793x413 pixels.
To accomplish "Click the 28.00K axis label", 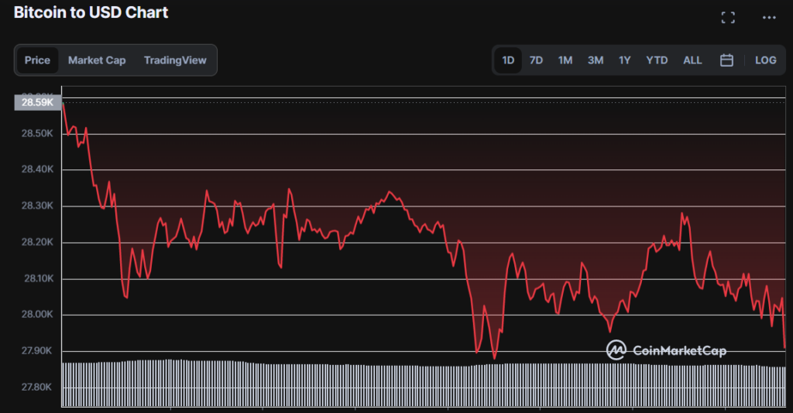I will tap(37, 315).
